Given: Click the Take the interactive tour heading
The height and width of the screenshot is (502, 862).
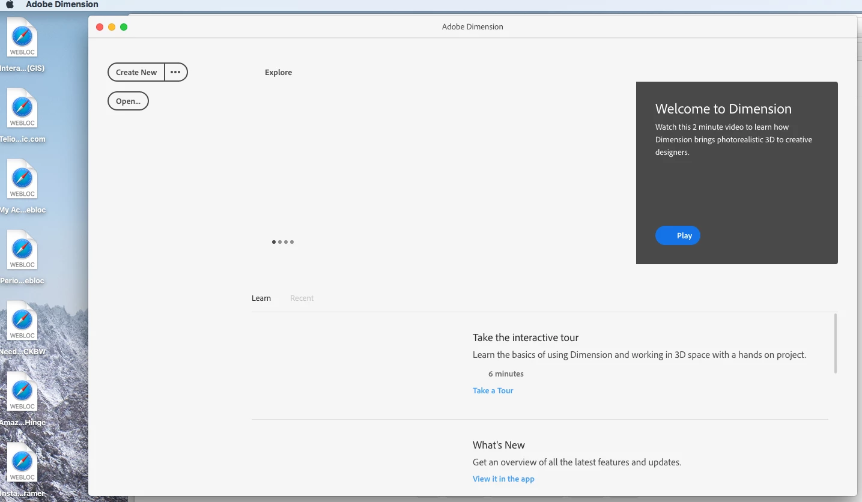Looking at the screenshot, I should click(x=526, y=337).
